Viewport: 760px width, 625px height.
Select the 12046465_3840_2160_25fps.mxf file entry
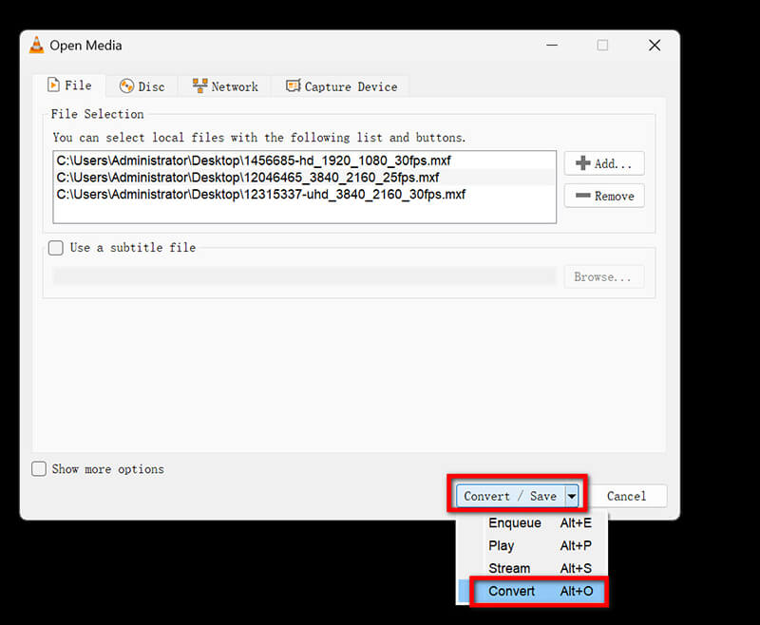(304, 178)
